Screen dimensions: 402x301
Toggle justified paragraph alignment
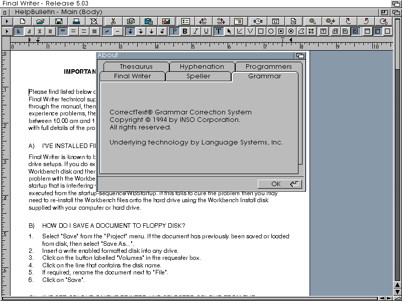[x=50, y=31]
